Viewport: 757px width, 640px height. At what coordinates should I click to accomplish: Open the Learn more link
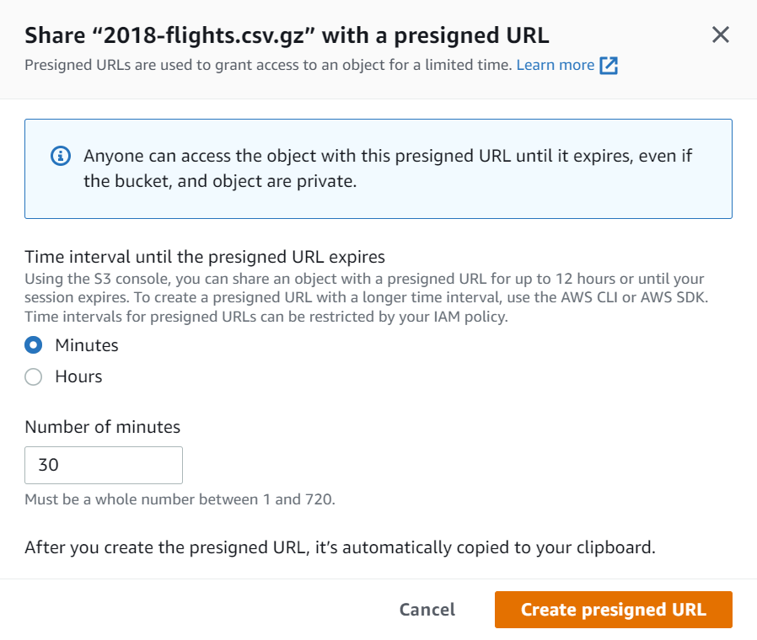coord(555,65)
